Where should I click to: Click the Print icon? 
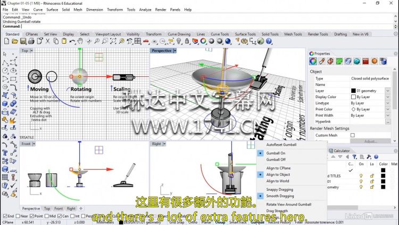tap(31, 41)
